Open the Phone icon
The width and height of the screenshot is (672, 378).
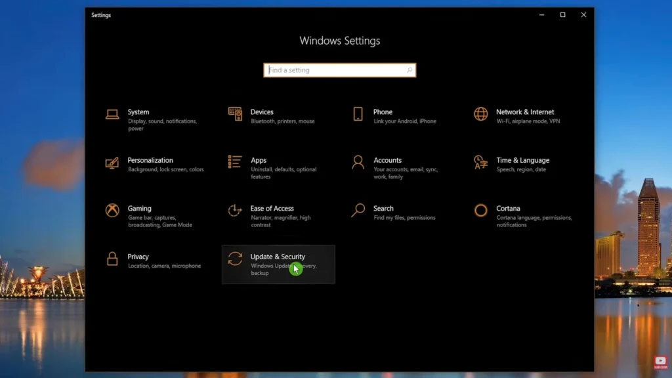point(358,114)
